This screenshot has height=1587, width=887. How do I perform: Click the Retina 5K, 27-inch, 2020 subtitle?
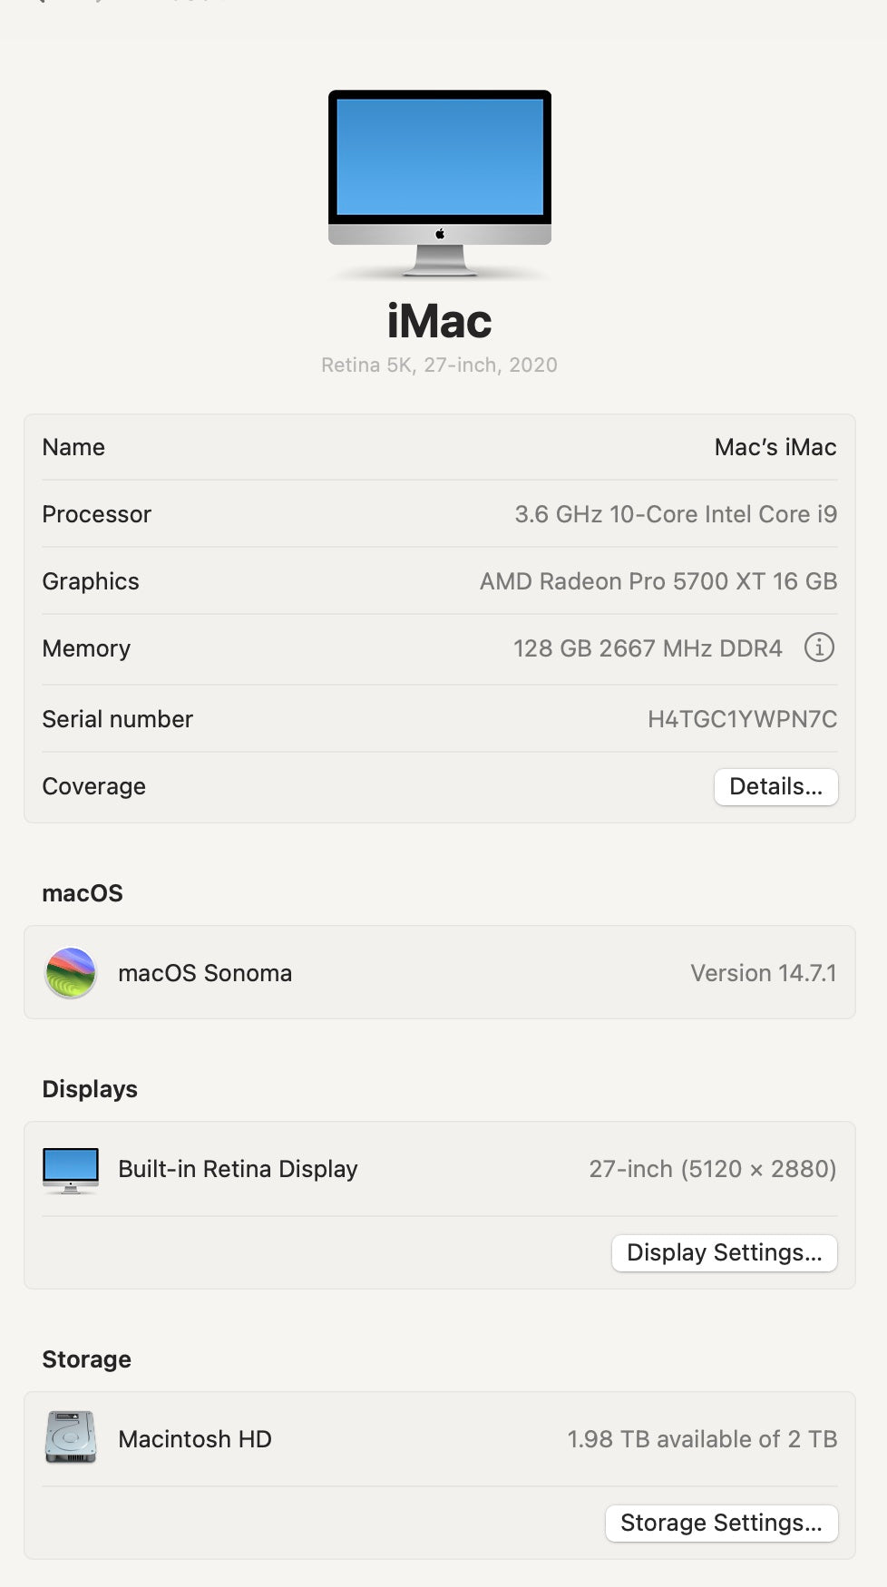[439, 365]
